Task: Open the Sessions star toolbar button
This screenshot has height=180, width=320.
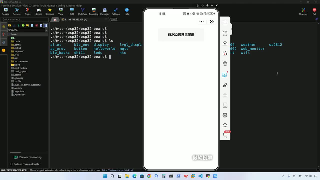Action: pyautogui.click(x=50, y=11)
